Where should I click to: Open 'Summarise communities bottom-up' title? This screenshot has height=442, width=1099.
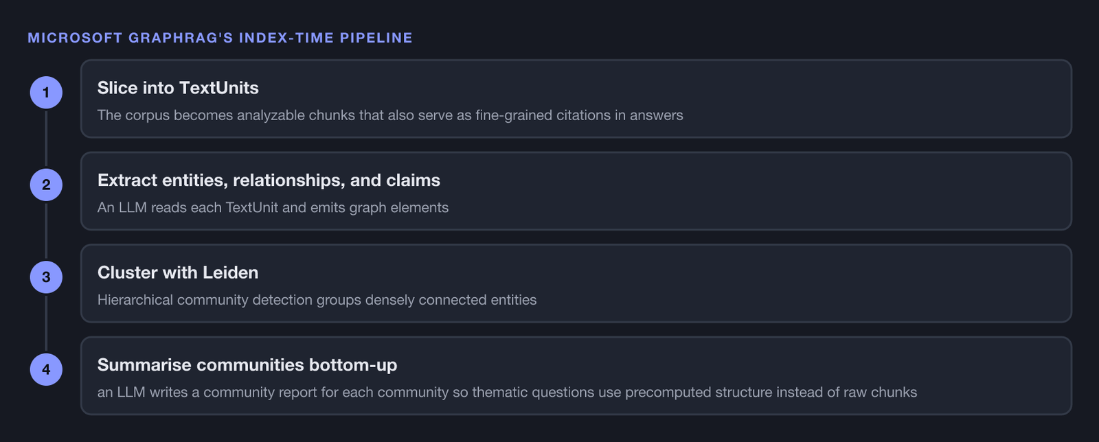(x=247, y=365)
